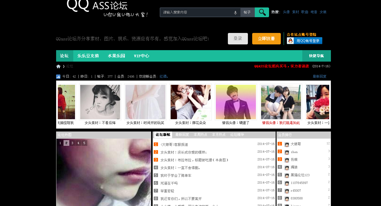
Task: Open post 女头素材：没长成你爱的模样i
Action: tap(183, 152)
